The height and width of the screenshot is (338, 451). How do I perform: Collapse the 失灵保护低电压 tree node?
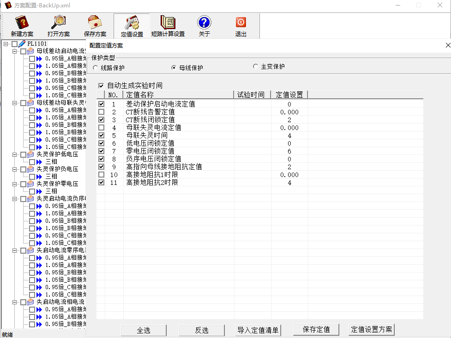[15, 154]
